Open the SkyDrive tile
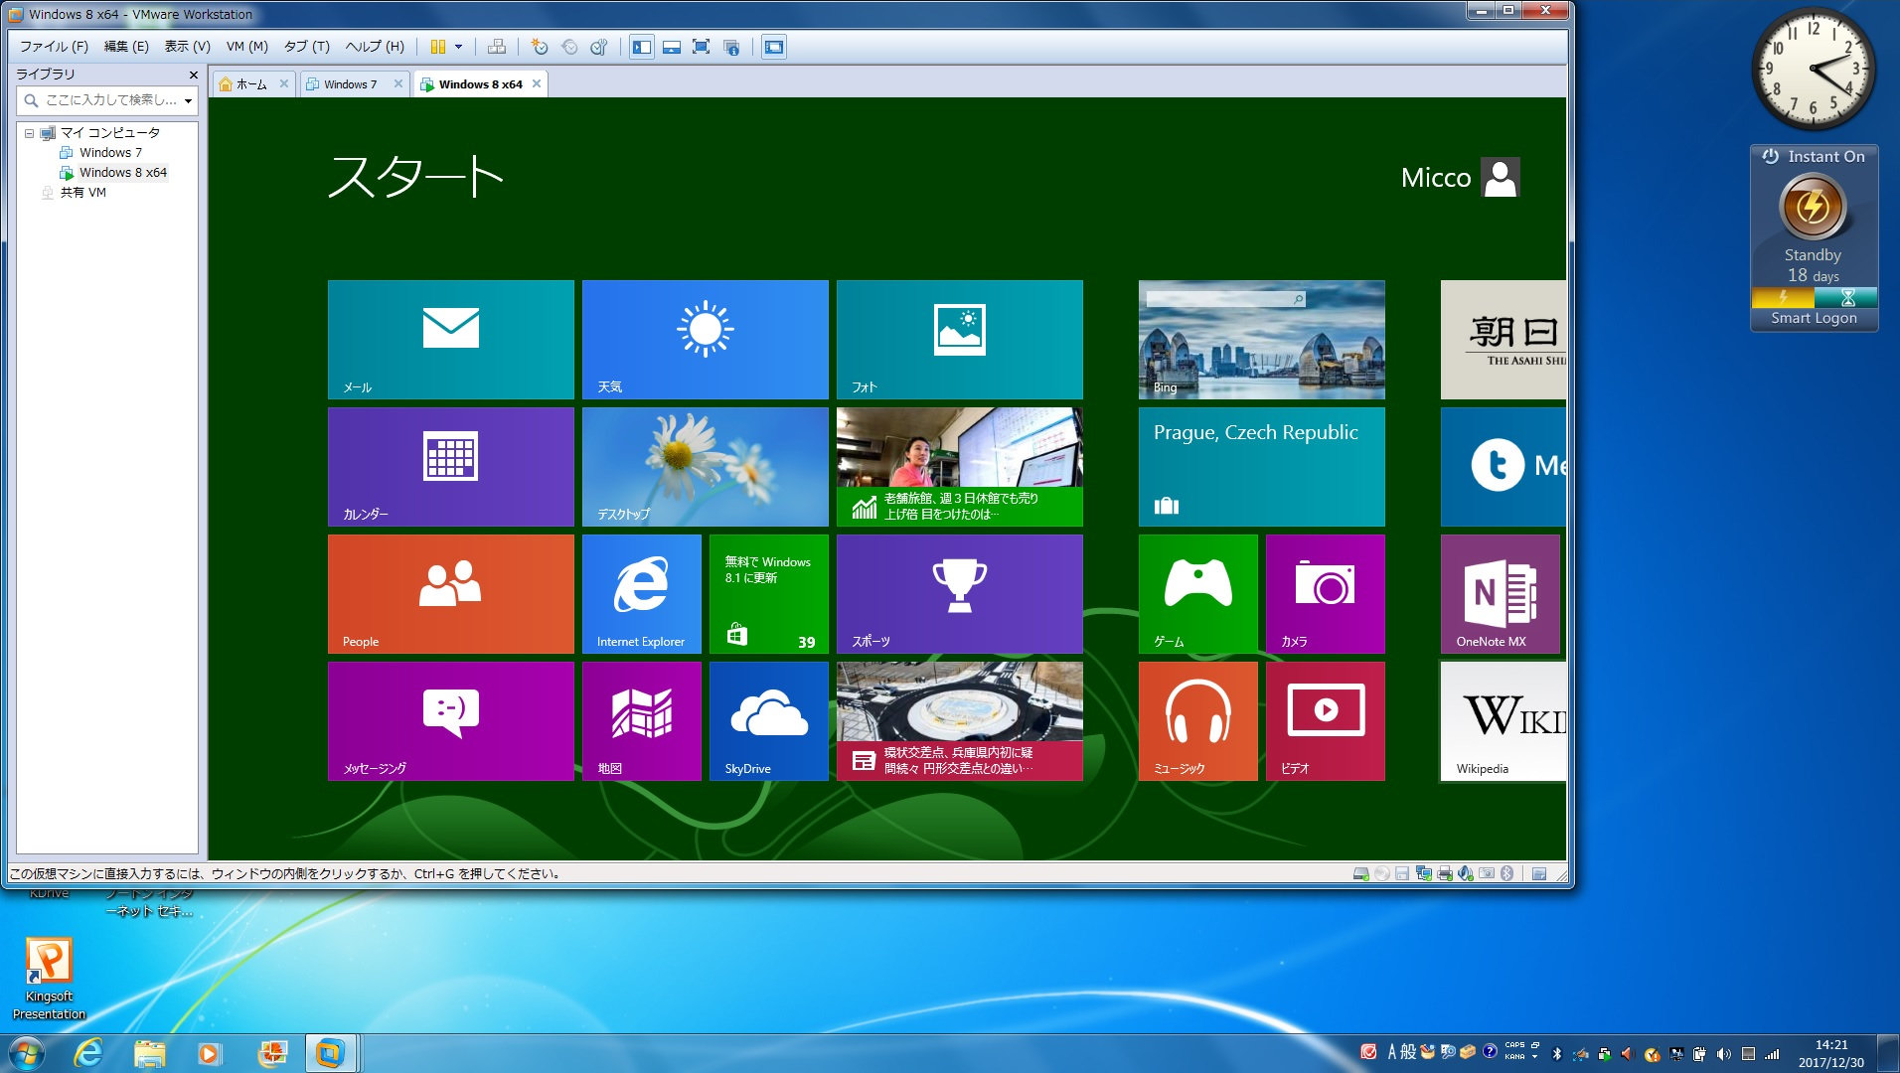1900x1073 pixels. tap(769, 721)
